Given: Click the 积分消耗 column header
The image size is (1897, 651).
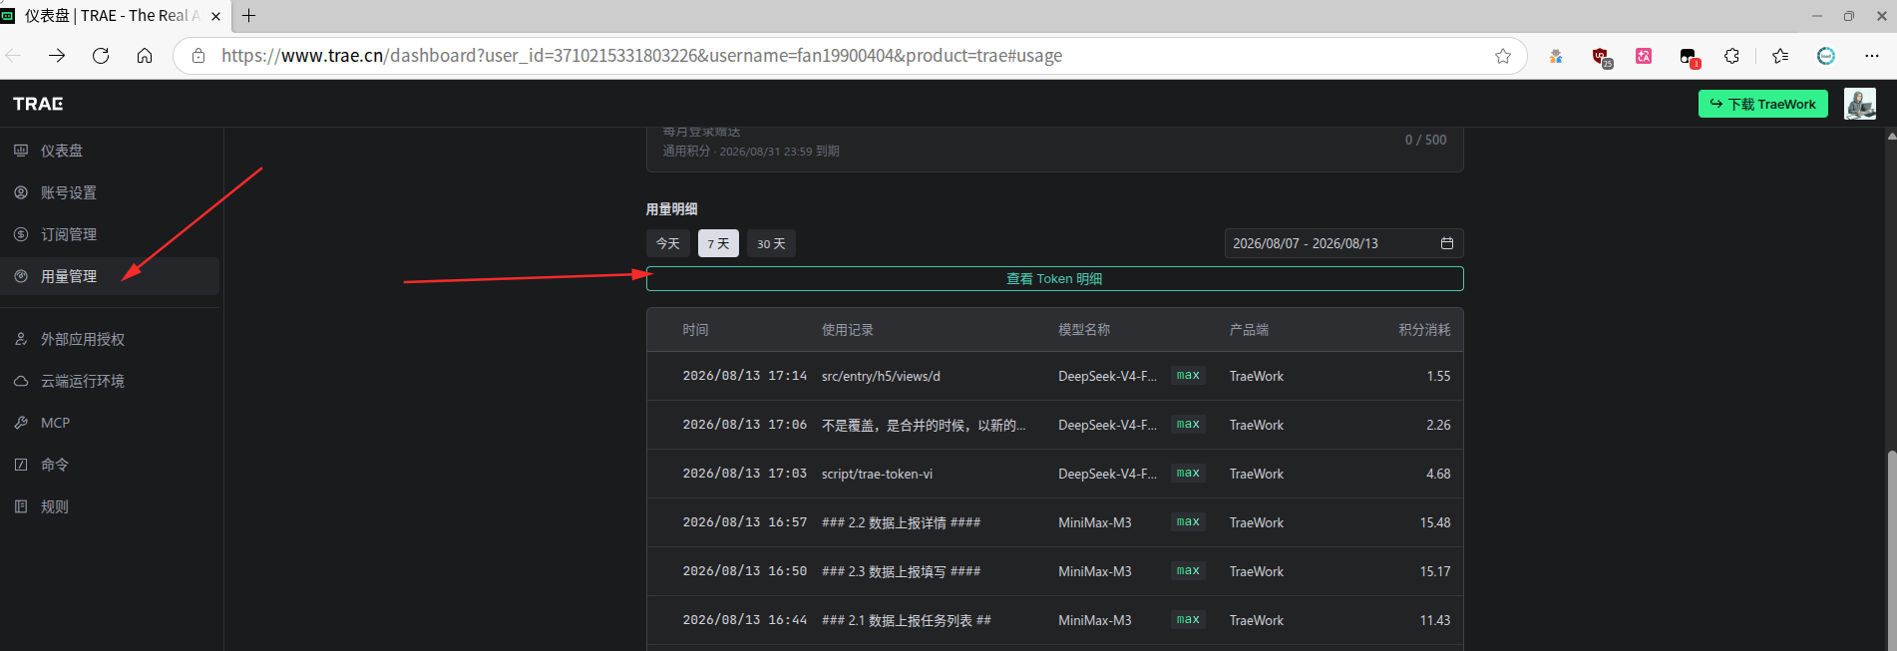Looking at the screenshot, I should [x=1424, y=330].
